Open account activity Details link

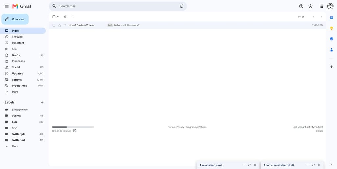pos(319,131)
